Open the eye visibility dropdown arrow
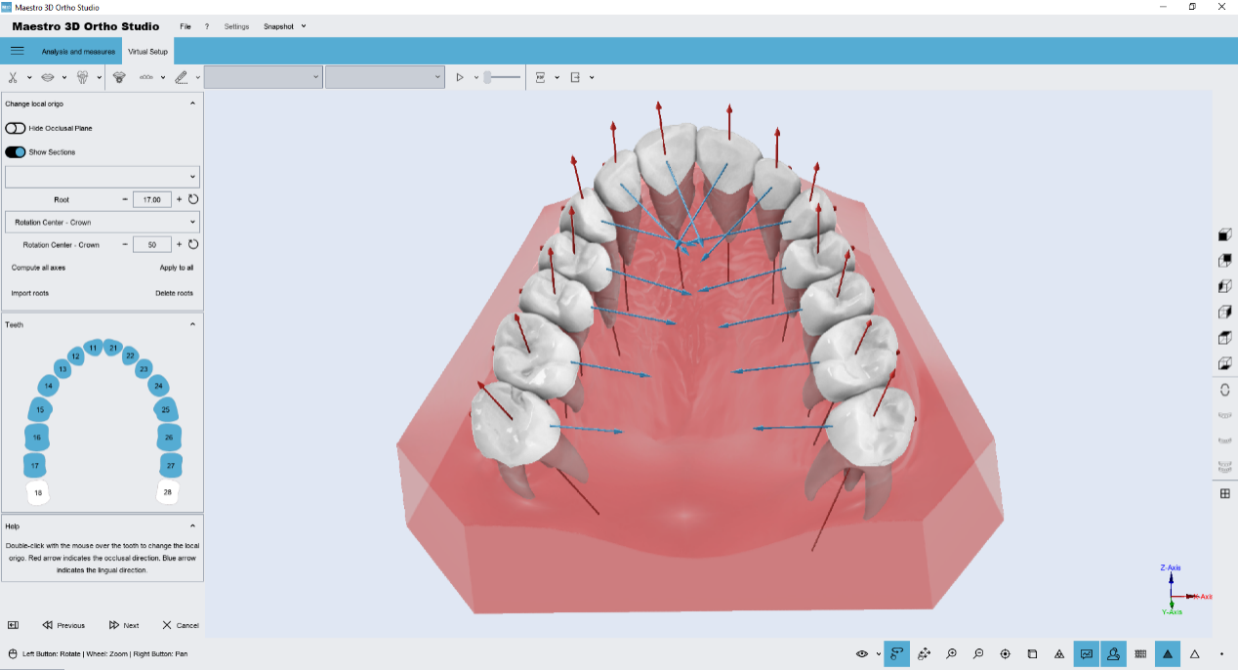Image resolution: width=1238 pixels, height=670 pixels. (879, 654)
